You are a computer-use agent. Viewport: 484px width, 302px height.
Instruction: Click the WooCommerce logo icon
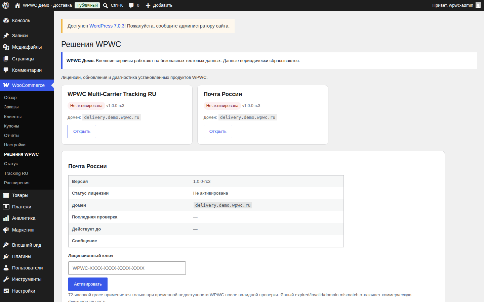point(6,85)
